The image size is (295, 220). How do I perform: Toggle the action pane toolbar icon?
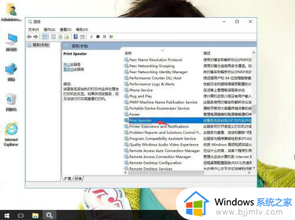[x=83, y=37]
